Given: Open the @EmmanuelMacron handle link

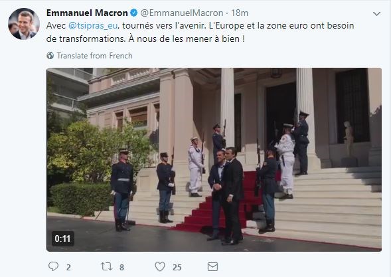Looking at the screenshot, I should pos(181,13).
